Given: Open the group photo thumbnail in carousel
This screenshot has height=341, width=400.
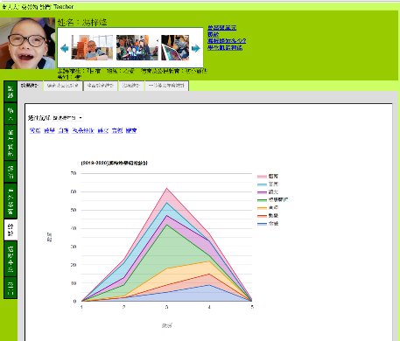Looking at the screenshot, I should pyautogui.click(x=137, y=47).
